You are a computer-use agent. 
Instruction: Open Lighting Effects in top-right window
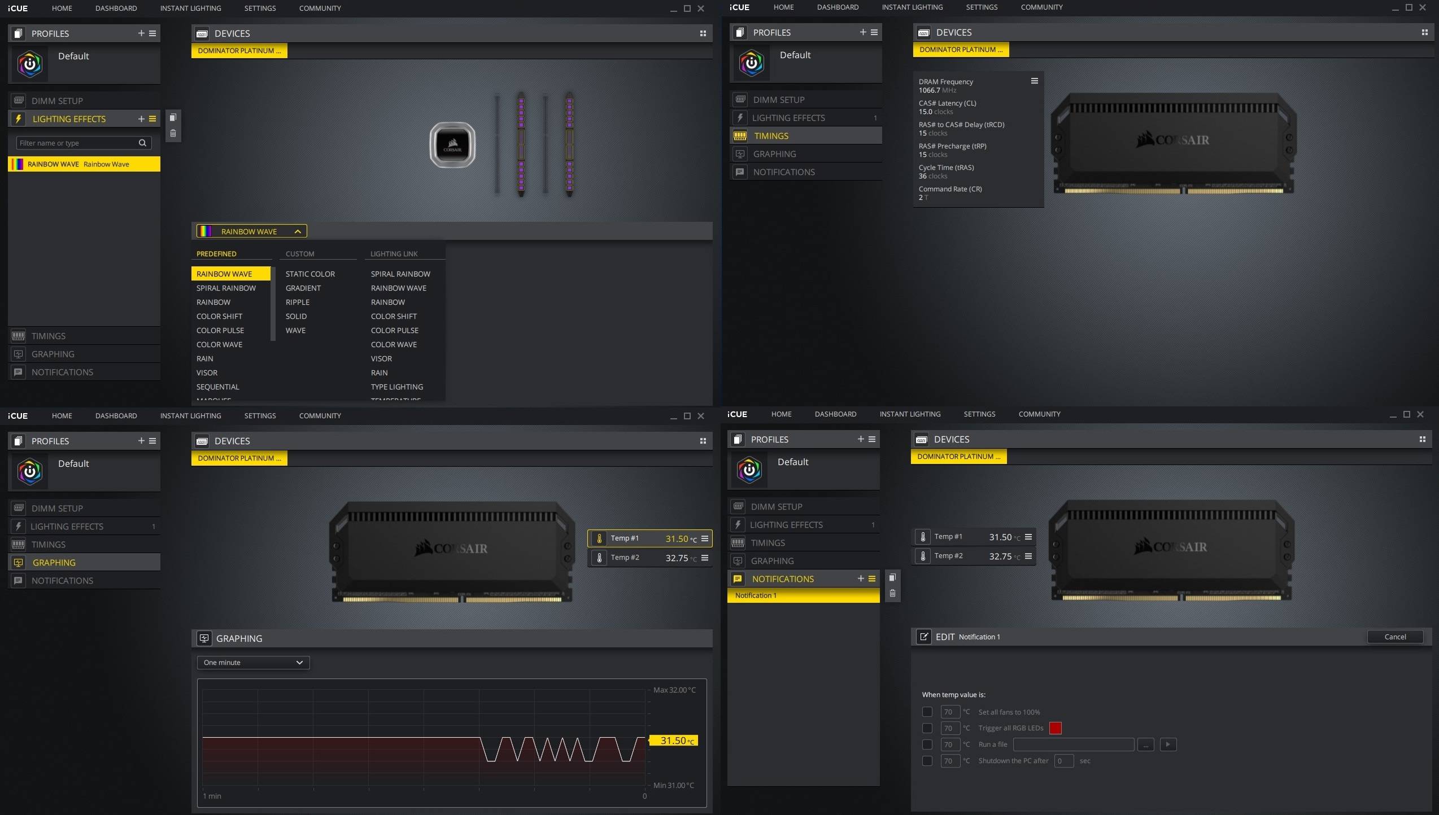click(x=806, y=118)
